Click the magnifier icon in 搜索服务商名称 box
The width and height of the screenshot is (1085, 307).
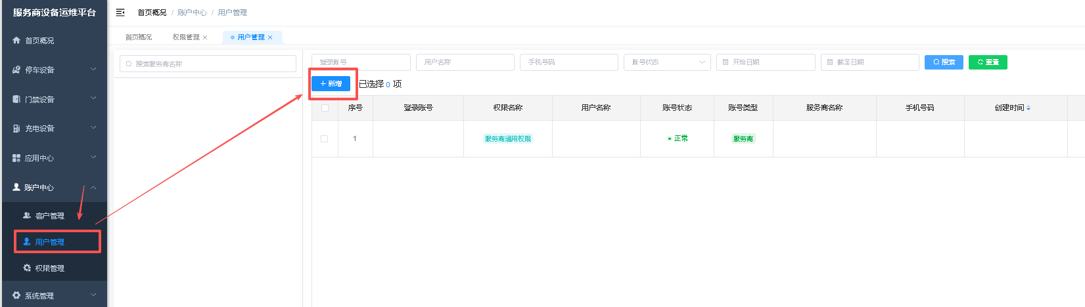click(129, 64)
